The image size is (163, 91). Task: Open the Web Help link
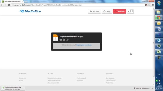point(109,83)
